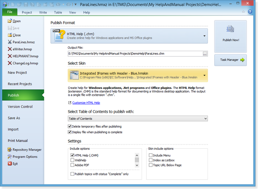Open recent file ParaLines.hmxz

point(23,42)
